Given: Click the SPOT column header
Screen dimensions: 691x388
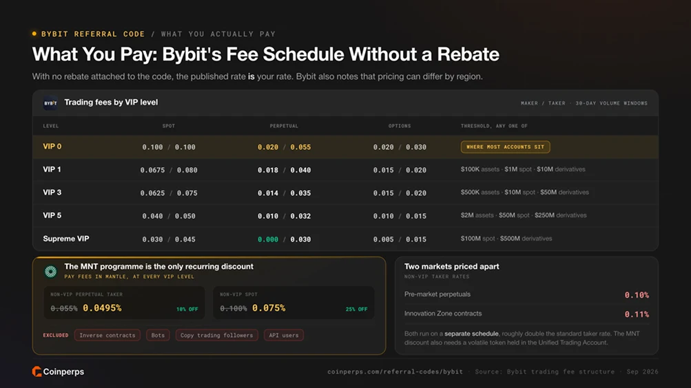Looking at the screenshot, I should pyautogui.click(x=169, y=126).
